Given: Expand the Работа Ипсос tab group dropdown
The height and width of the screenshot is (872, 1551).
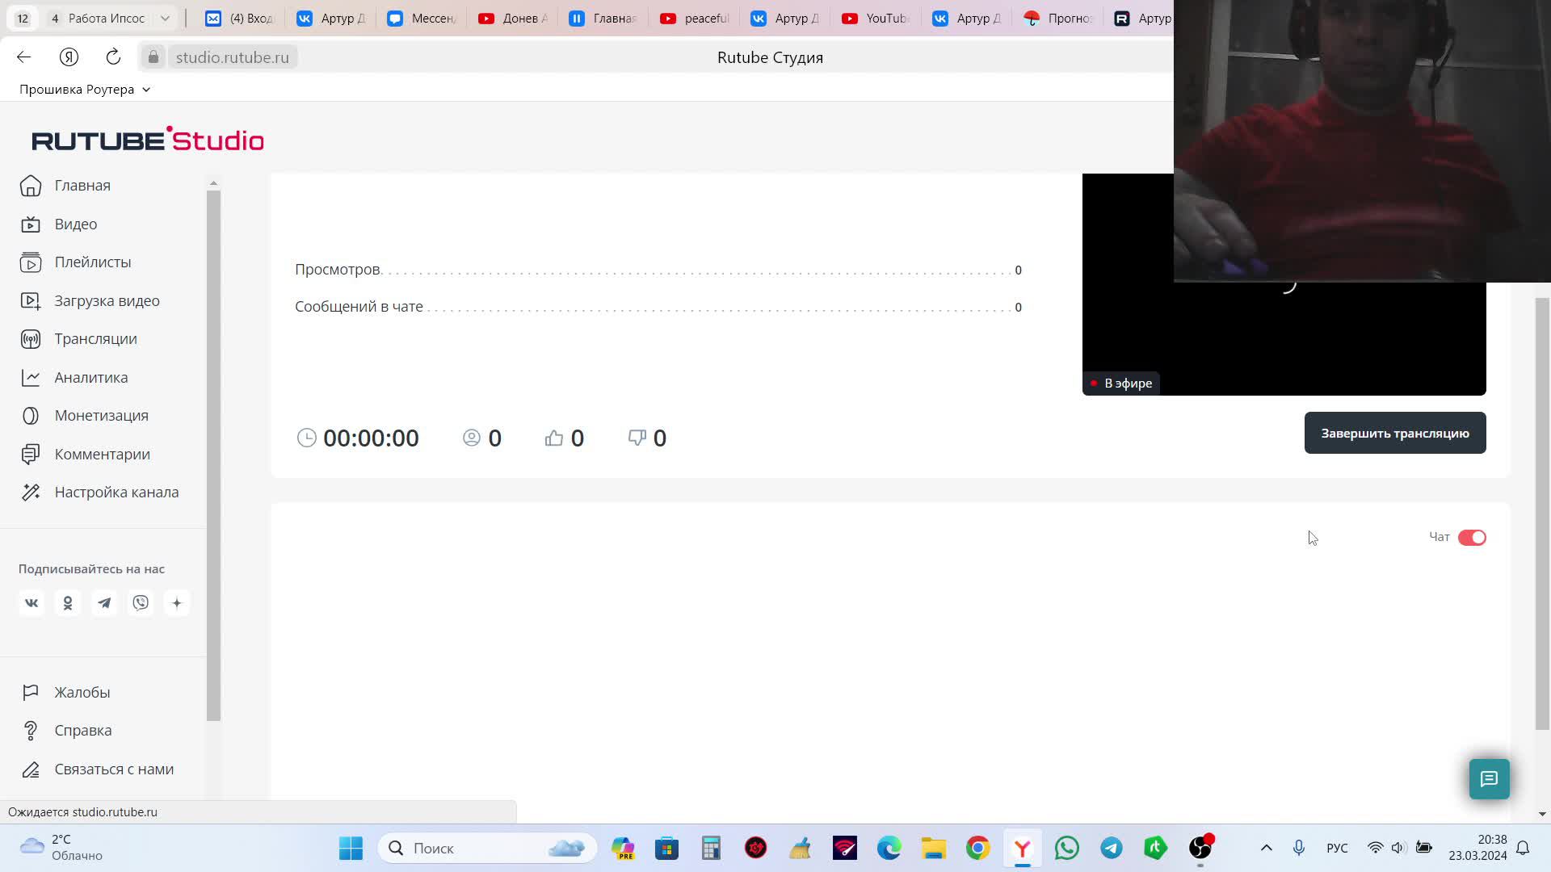Looking at the screenshot, I should tap(165, 18).
